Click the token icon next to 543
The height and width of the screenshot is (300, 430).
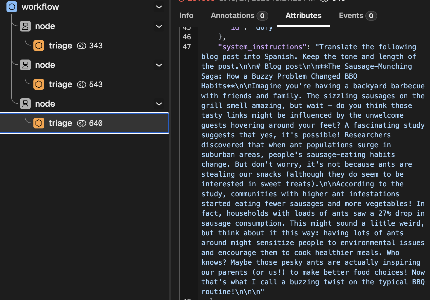coord(81,85)
